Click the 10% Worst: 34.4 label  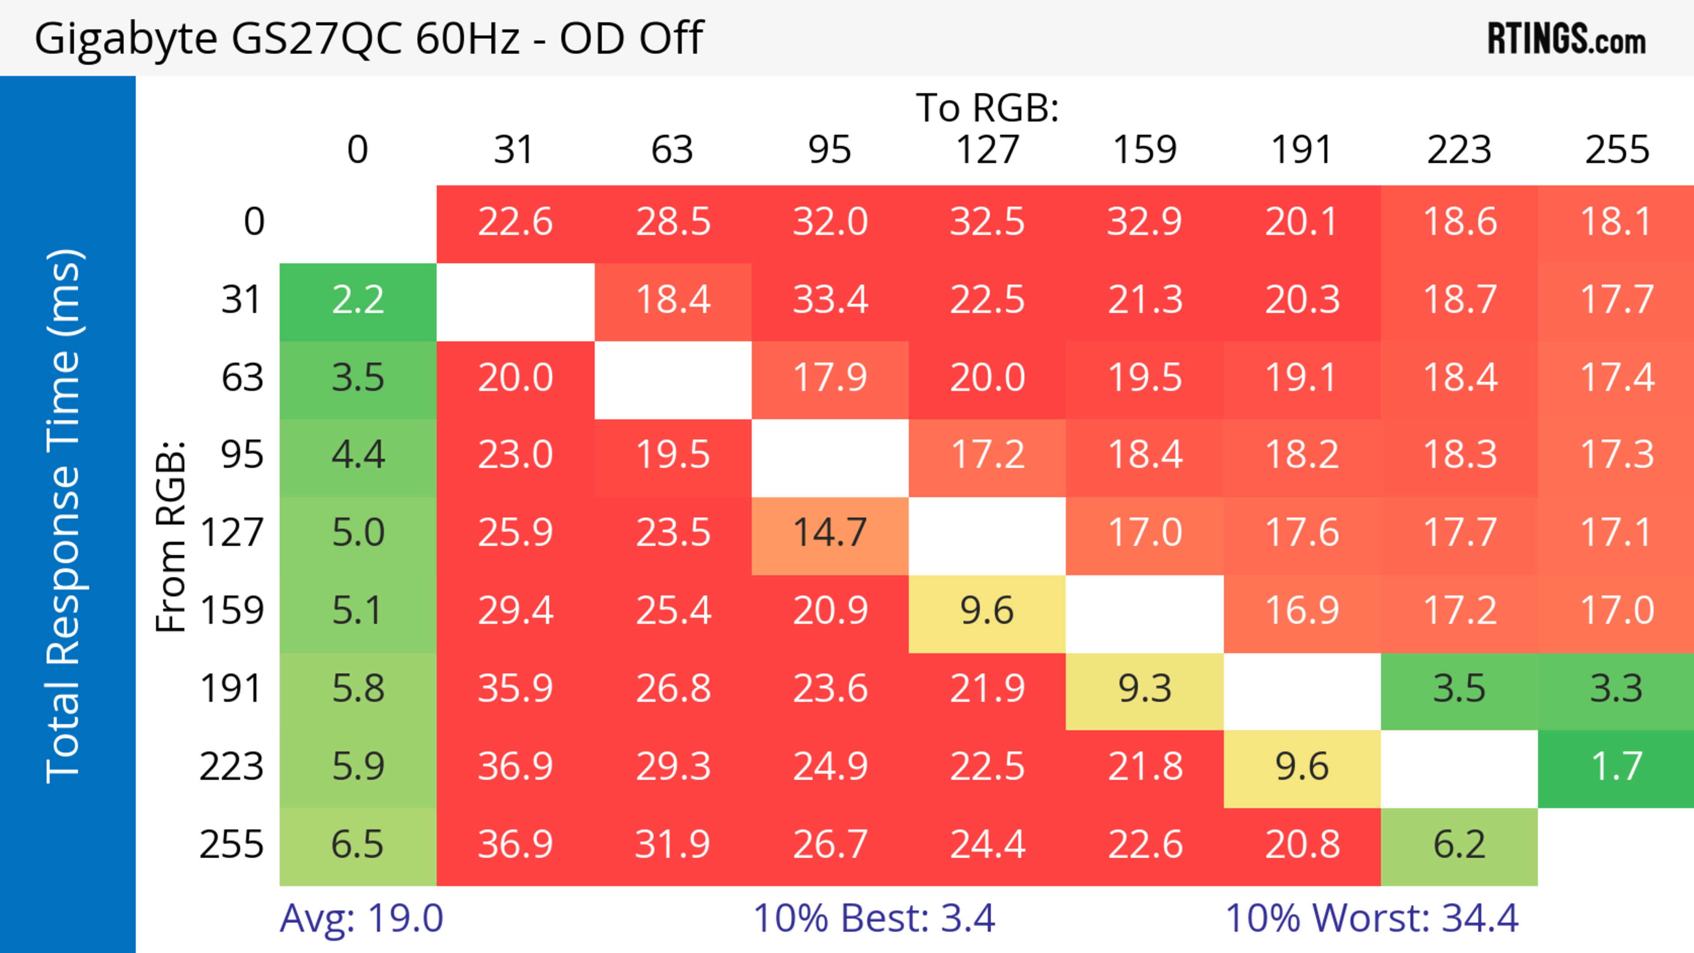click(1372, 918)
